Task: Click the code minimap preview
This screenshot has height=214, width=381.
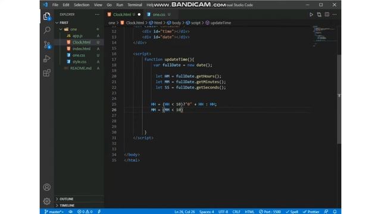Action: click(x=324, y=36)
